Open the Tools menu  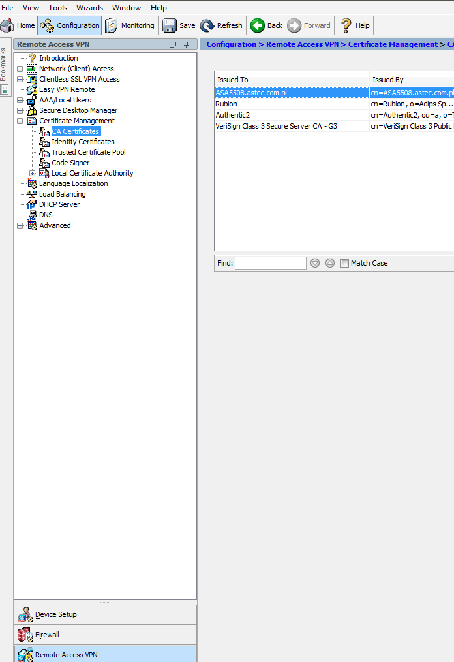(57, 8)
